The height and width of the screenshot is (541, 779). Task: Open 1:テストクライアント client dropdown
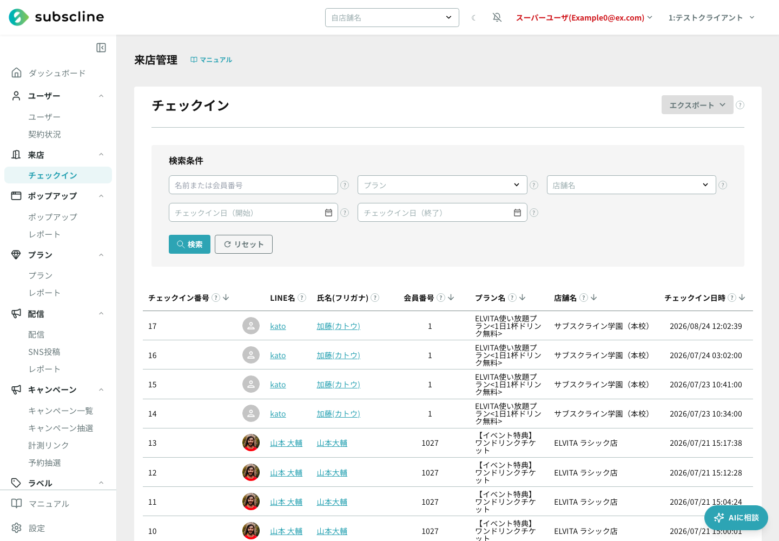[x=711, y=18]
